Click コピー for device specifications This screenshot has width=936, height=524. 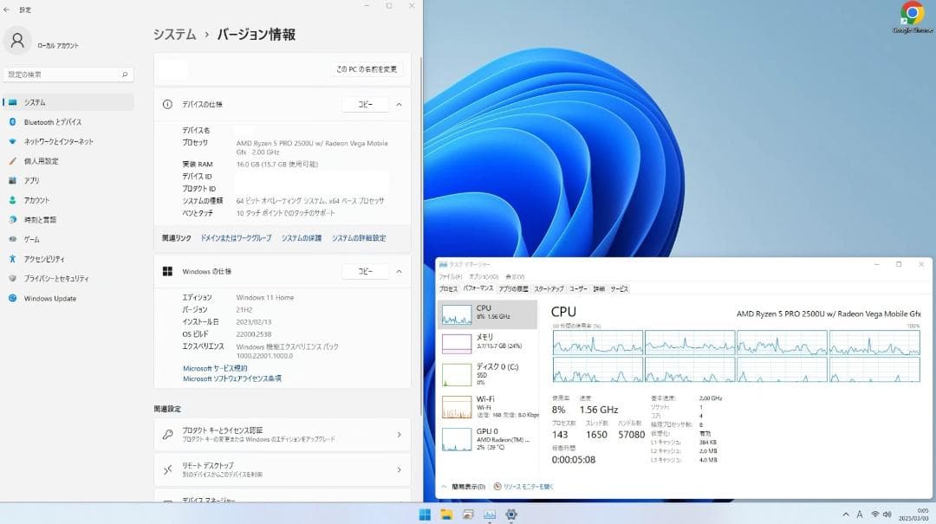[365, 104]
